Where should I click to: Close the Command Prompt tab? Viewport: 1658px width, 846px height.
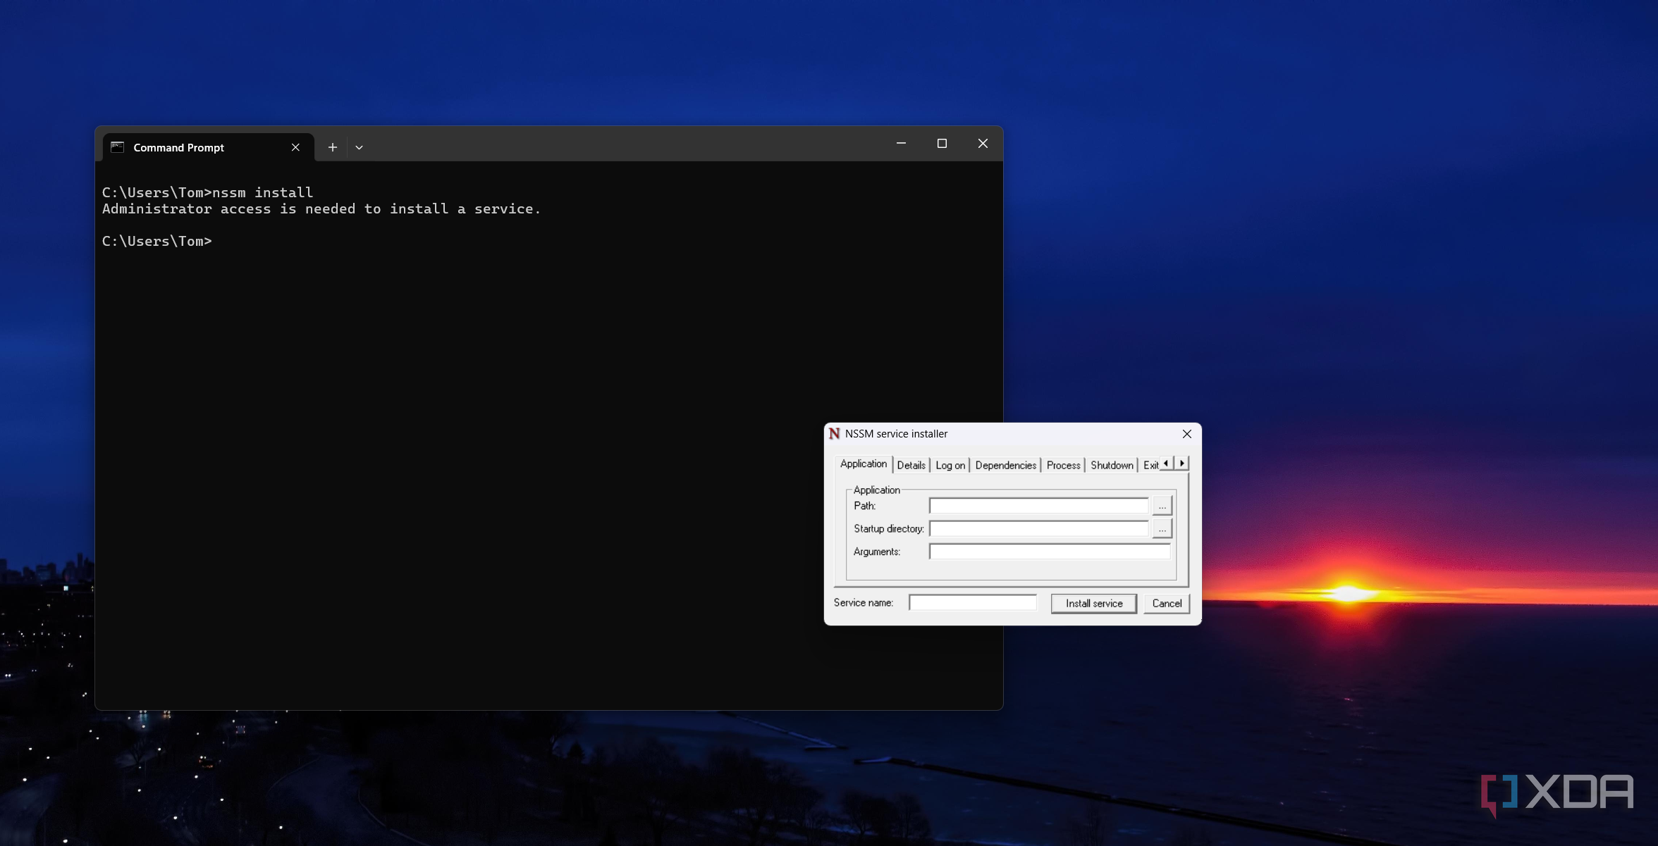pyautogui.click(x=295, y=147)
